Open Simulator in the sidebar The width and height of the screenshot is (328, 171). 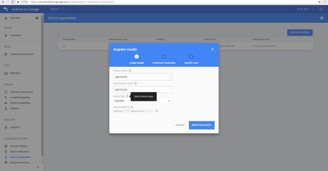15,73
